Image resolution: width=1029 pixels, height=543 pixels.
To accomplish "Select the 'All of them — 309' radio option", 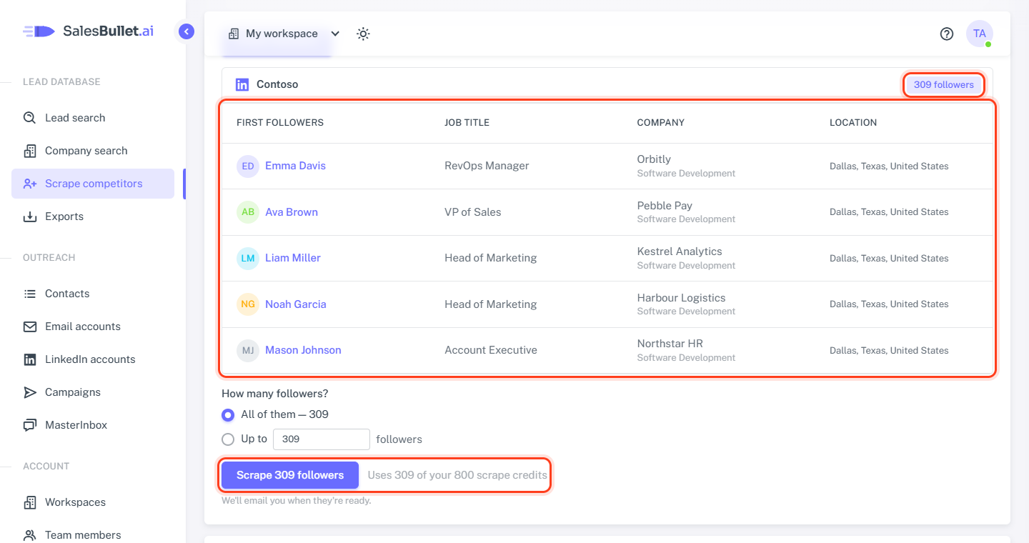I will coord(228,414).
